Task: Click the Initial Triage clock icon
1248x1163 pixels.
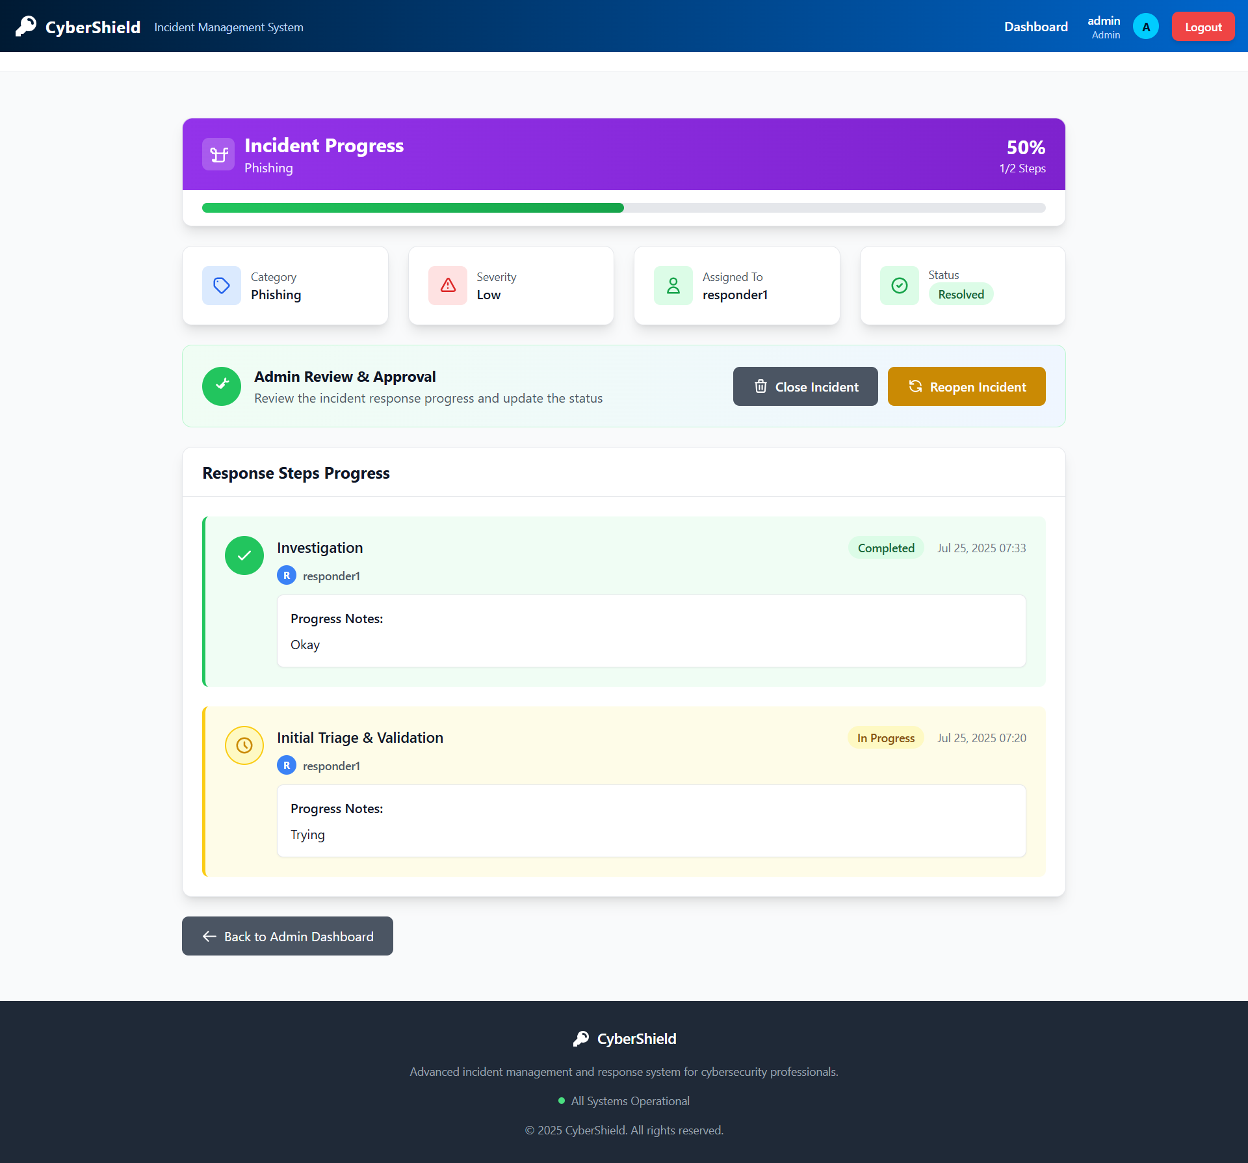Action: coord(244,745)
